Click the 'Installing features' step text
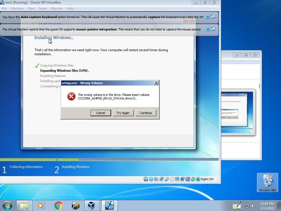The image size is (281, 211). pyautogui.click(x=53, y=76)
